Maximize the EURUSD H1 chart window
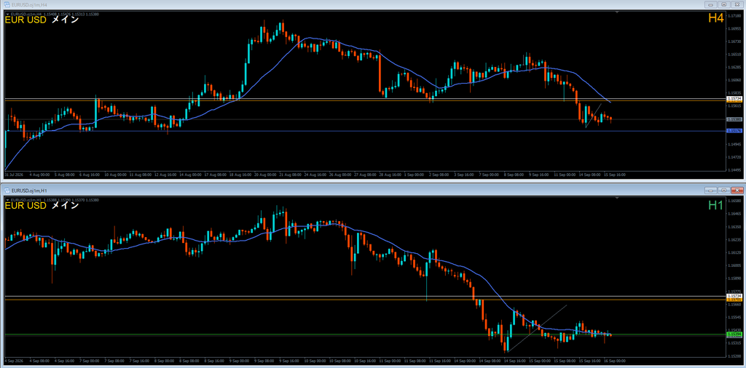 [724, 191]
